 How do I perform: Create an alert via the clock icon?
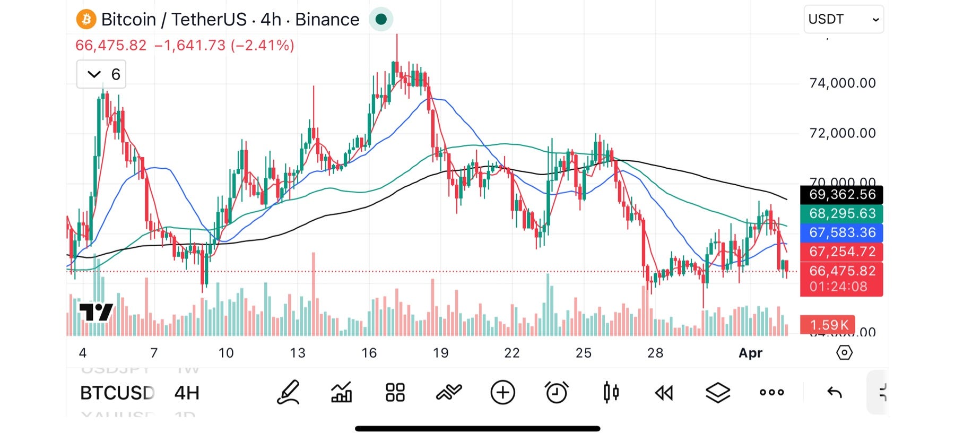tap(556, 393)
